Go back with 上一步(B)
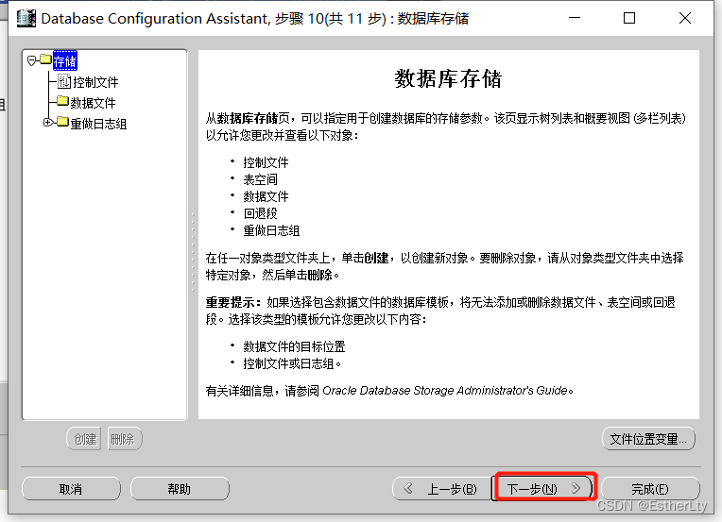The height and width of the screenshot is (522, 722). tap(441, 488)
